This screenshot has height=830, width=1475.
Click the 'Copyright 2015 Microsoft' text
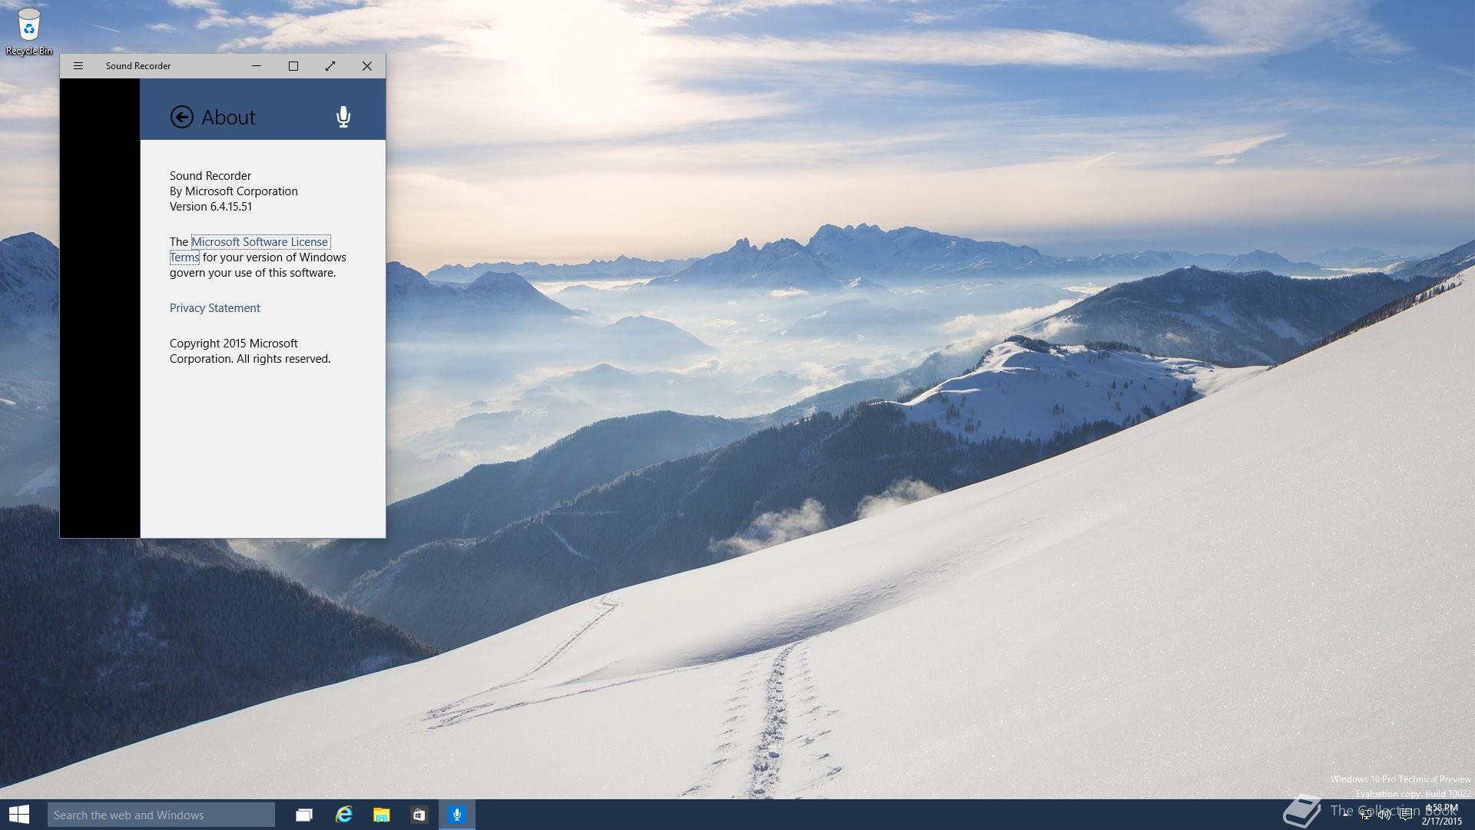(x=234, y=344)
